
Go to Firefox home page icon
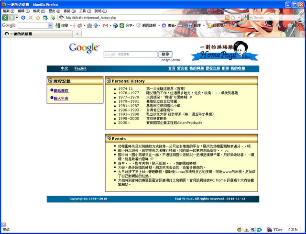pos(39,18)
